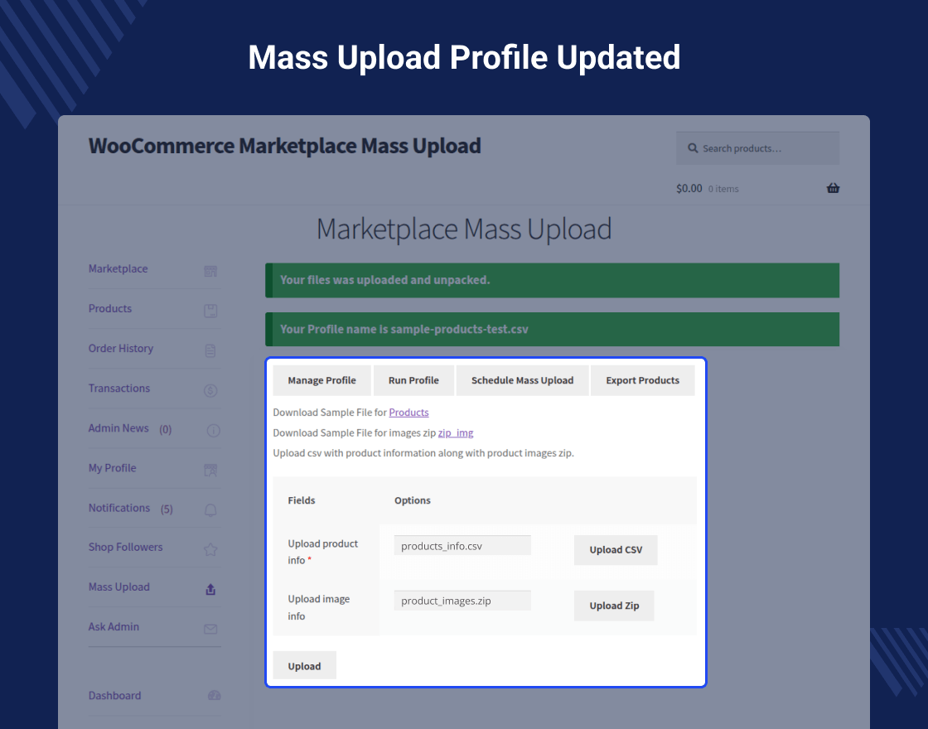Open the zip_img sample link

(x=456, y=432)
